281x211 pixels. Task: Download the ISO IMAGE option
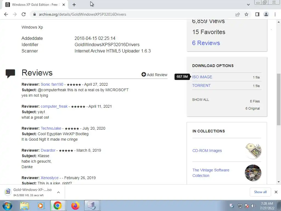coord(202,77)
